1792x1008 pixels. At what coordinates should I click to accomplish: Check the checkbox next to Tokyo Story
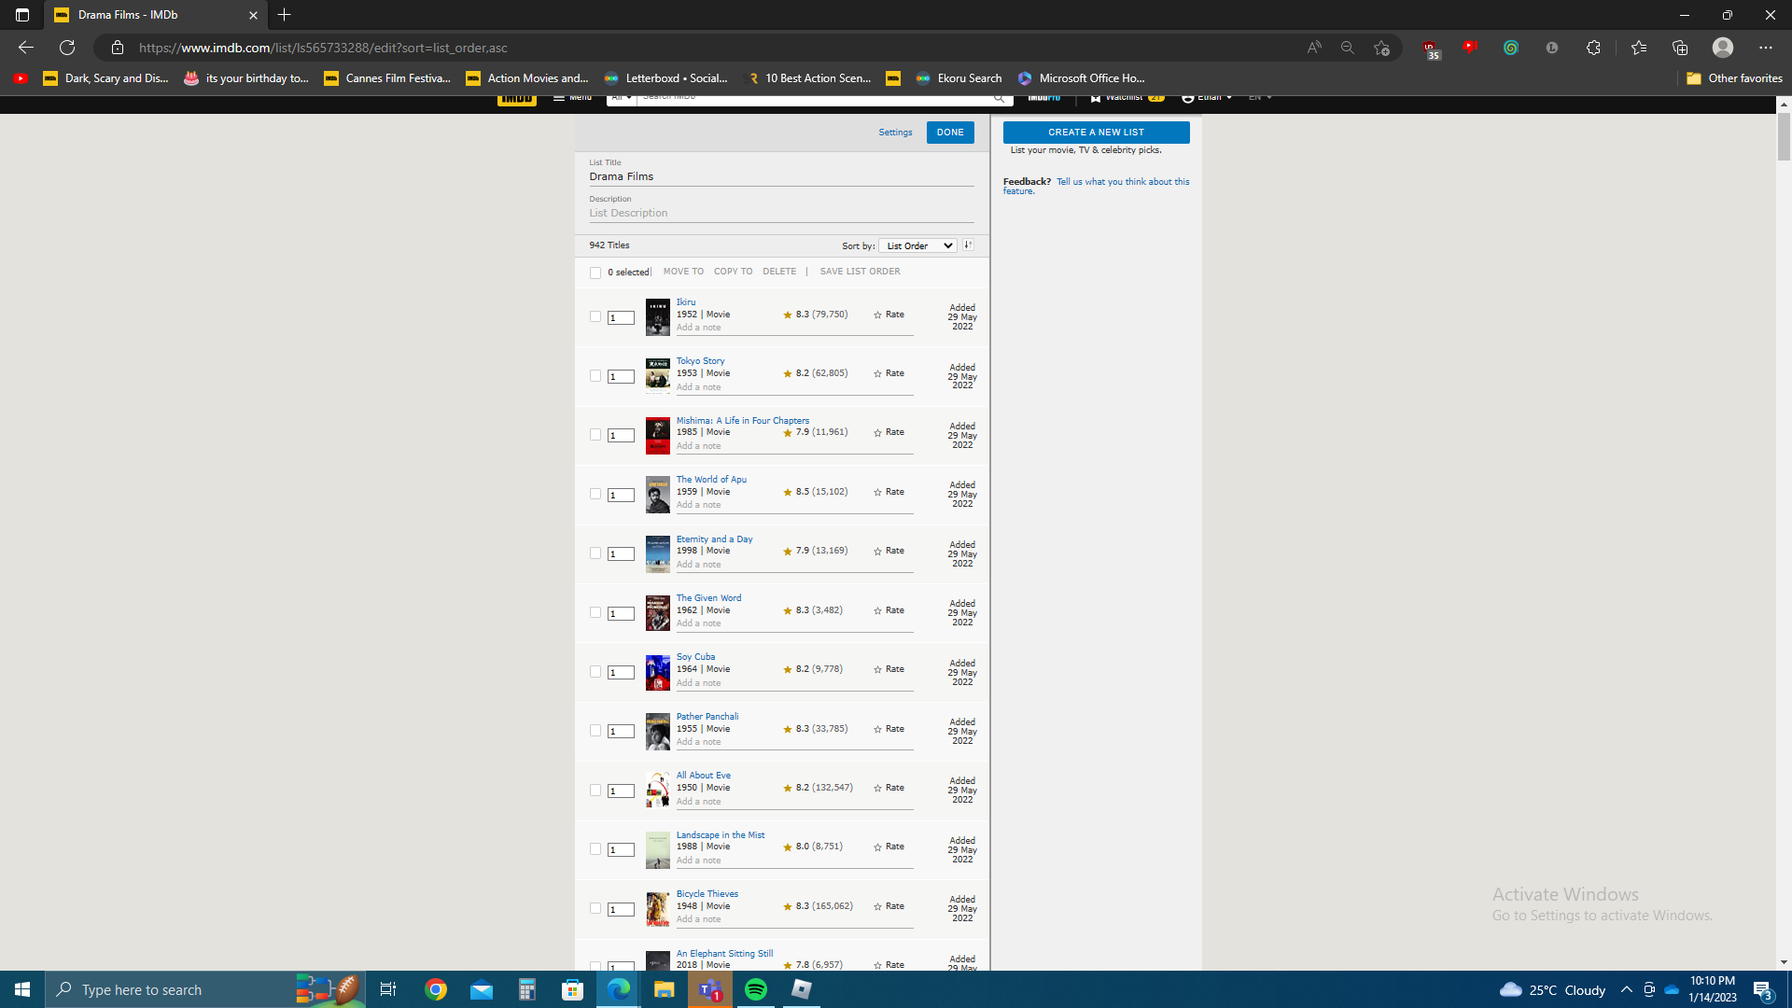tap(595, 375)
